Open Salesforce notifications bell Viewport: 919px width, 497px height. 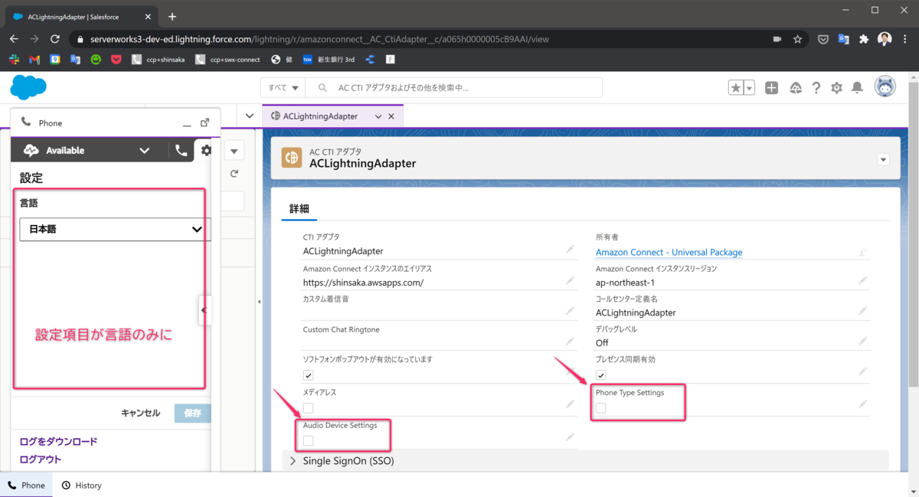point(858,88)
